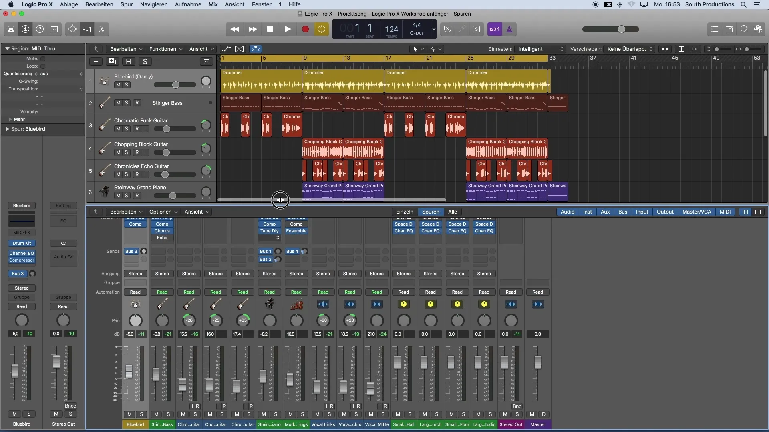
Task: Click the Cycle/Loop mode button
Action: pyautogui.click(x=322, y=29)
